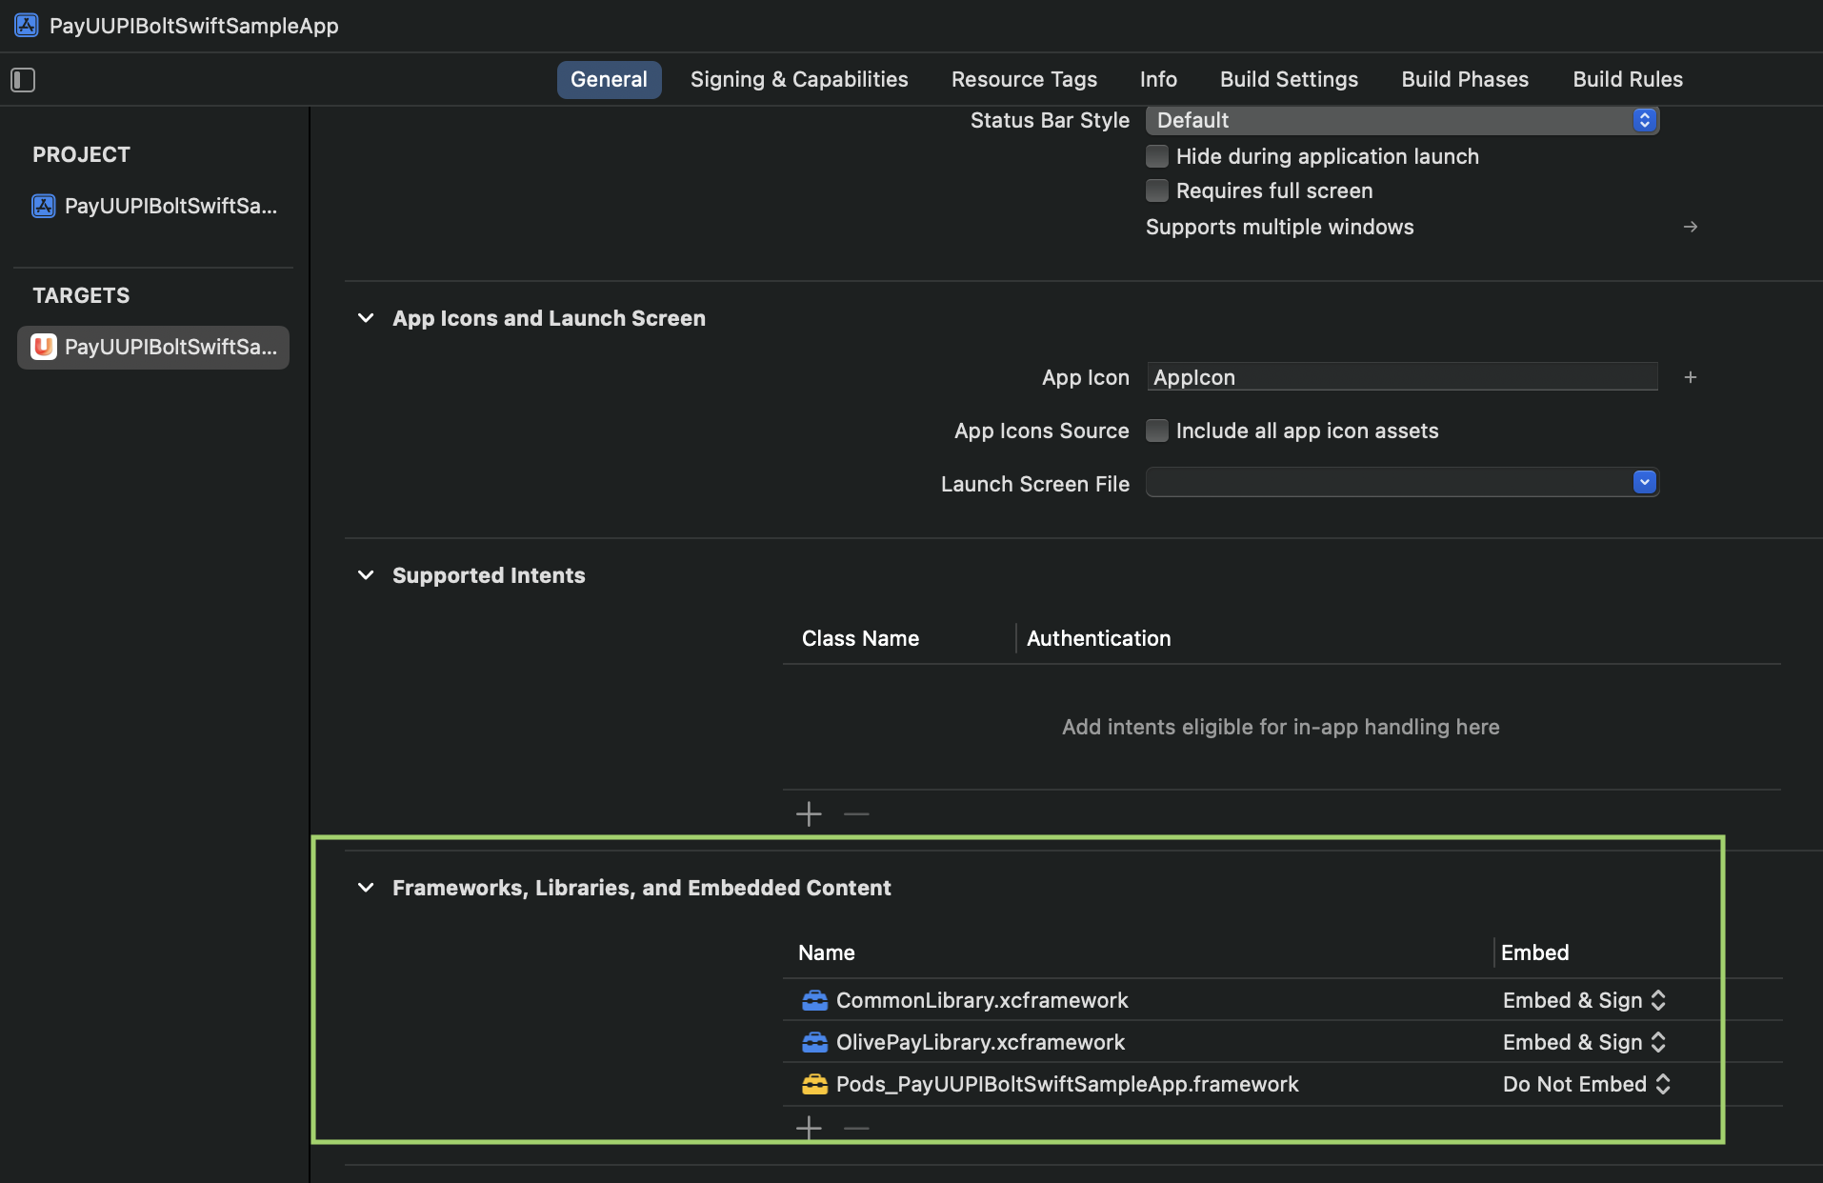Image resolution: width=1823 pixels, height=1183 pixels.
Task: Select the CommonLibrary.xcframework row
Action: tap(1282, 1000)
